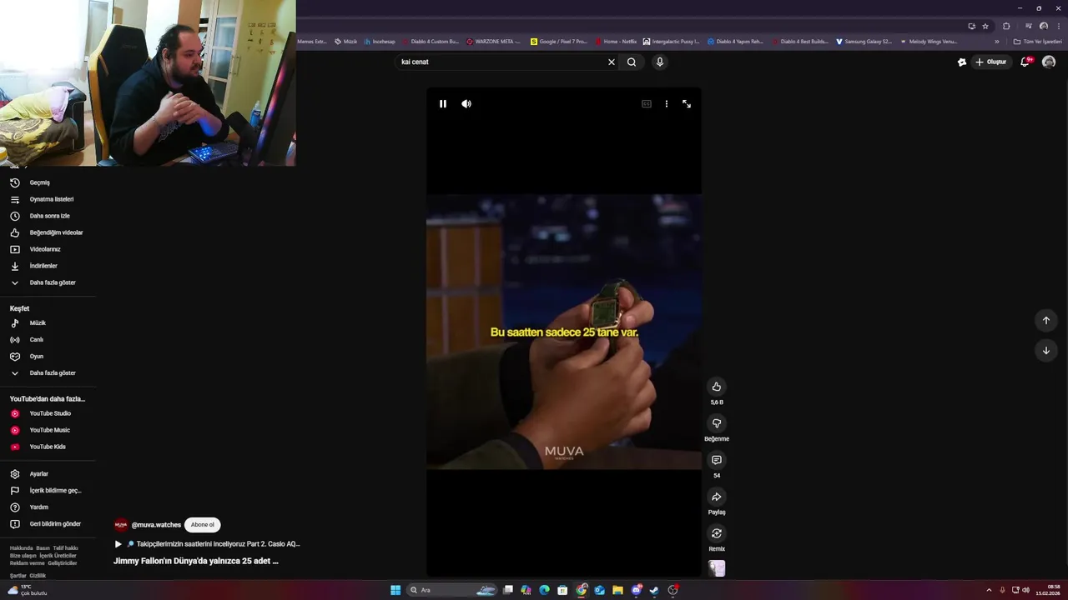Image resolution: width=1068 pixels, height=600 pixels.
Task: Open the account avatar menu
Action: [x=1049, y=62]
